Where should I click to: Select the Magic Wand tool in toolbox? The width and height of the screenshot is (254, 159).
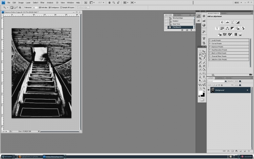204,55
